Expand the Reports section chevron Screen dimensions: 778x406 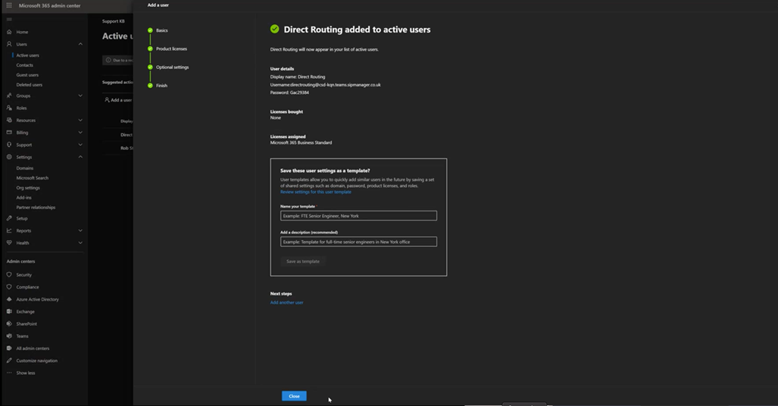point(80,230)
